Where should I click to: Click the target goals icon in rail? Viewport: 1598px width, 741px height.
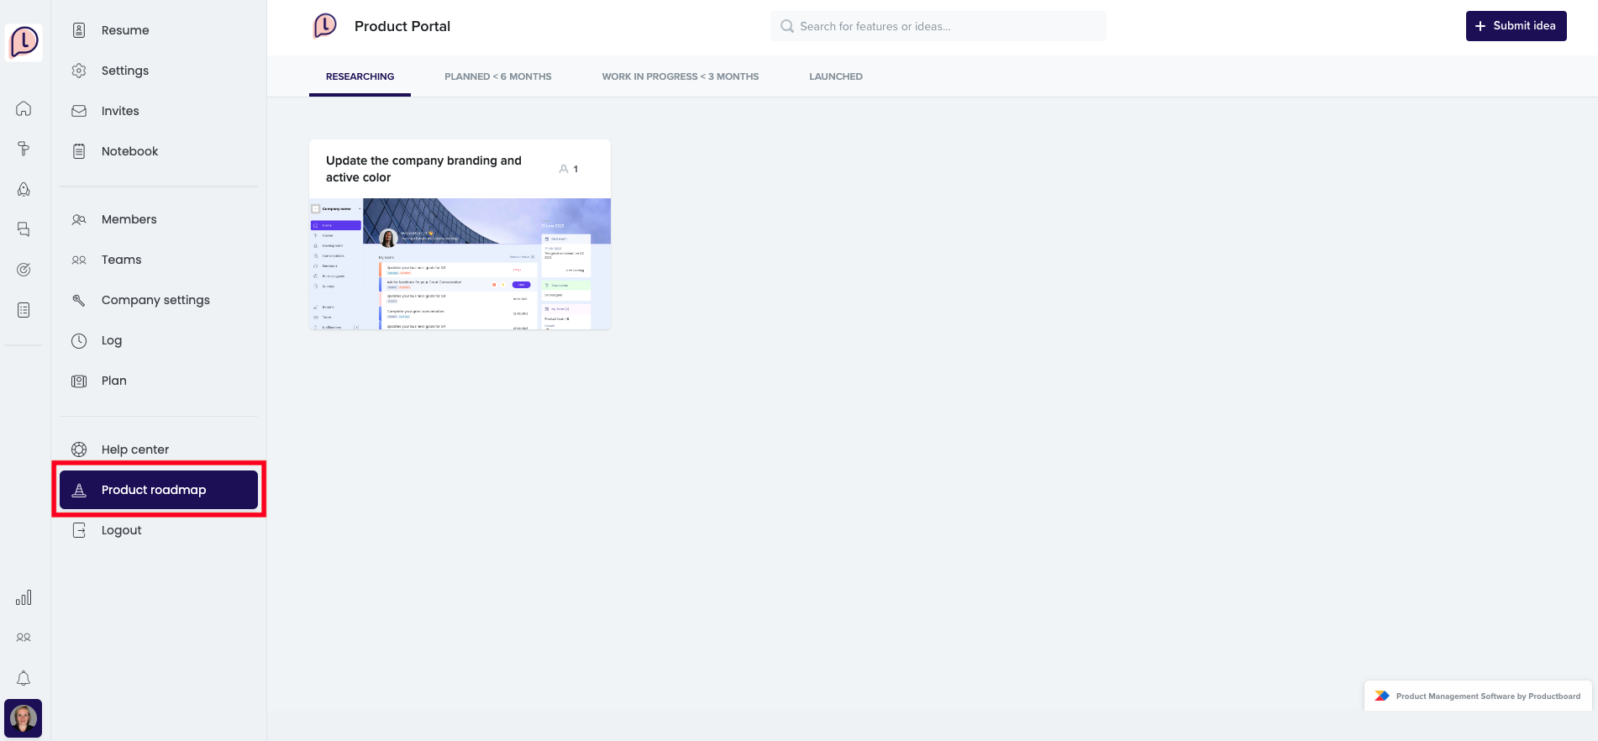tap(24, 270)
